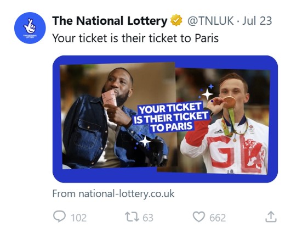The height and width of the screenshot is (233, 291).
Task: View the 102 replies count
Action: point(79,218)
